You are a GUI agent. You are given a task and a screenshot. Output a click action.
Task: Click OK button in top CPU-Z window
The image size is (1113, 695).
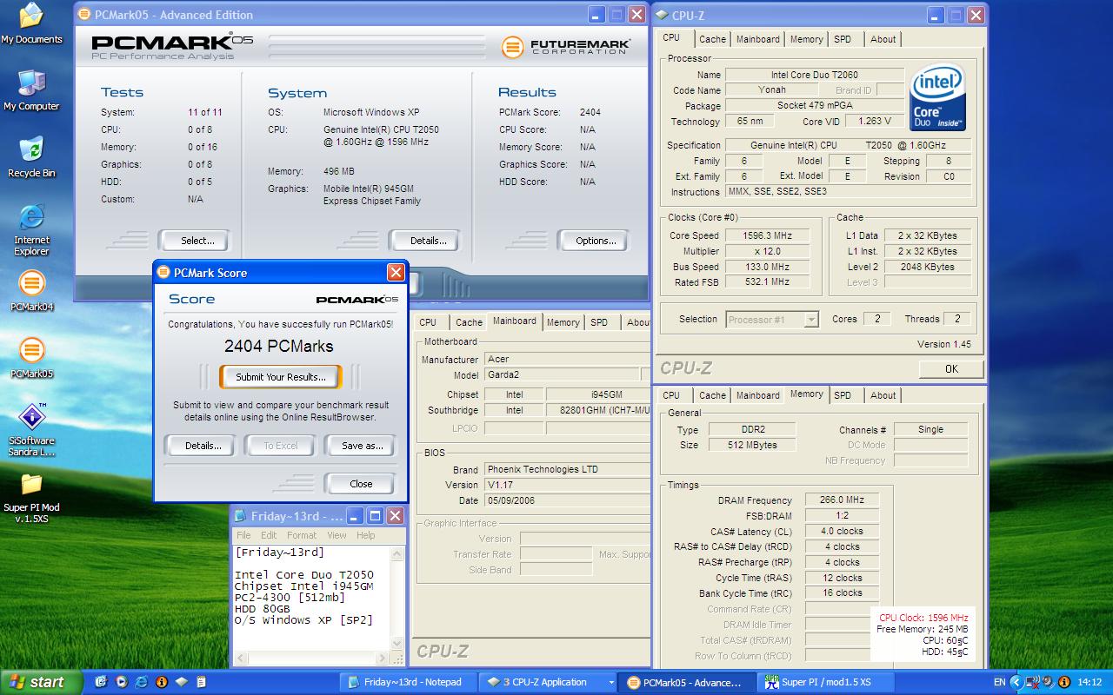point(951,369)
